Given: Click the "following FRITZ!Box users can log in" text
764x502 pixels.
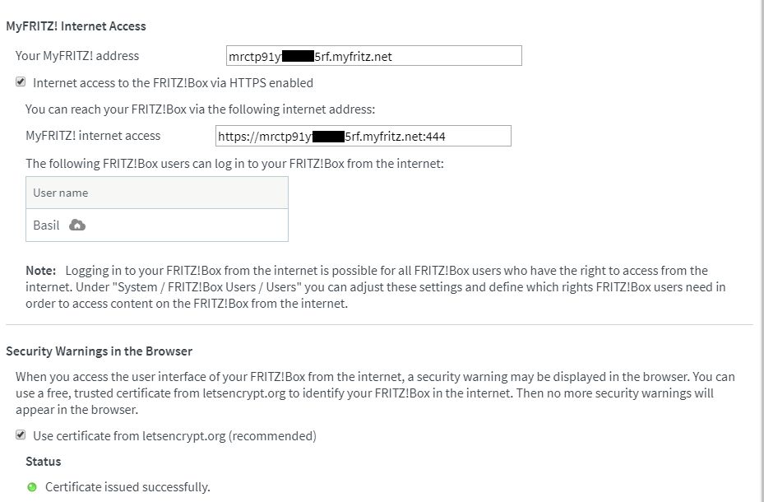Looking at the screenshot, I should pyautogui.click(x=234, y=164).
